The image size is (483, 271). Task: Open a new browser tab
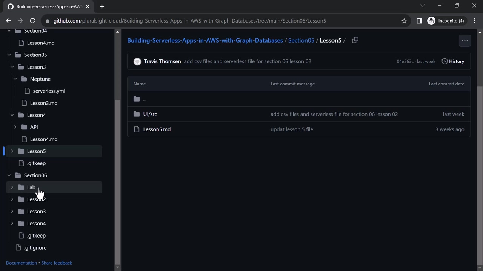(x=102, y=6)
